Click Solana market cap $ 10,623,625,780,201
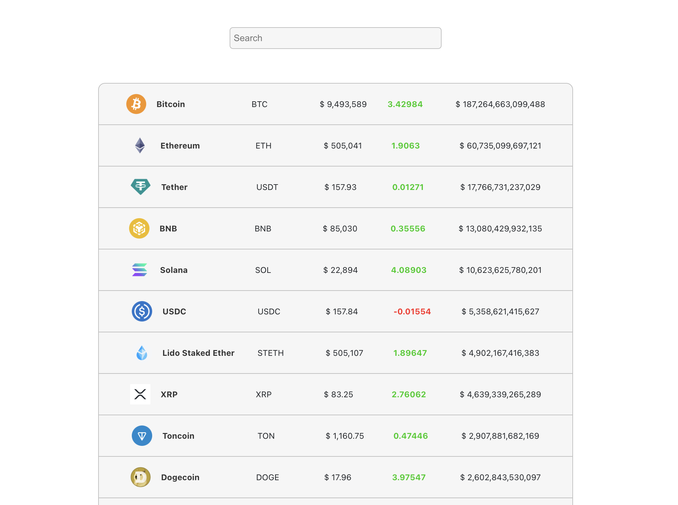678x505 pixels. click(x=500, y=270)
